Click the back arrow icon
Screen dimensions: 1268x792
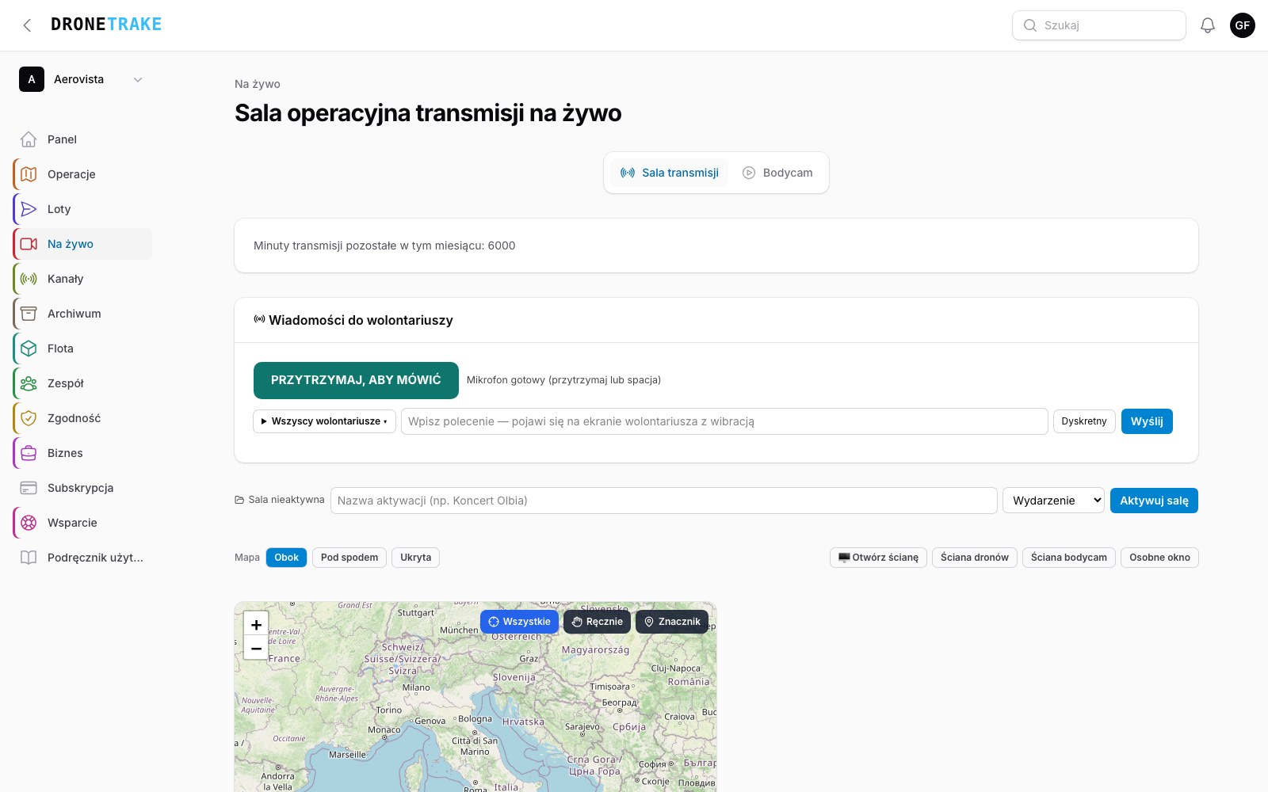point(27,25)
